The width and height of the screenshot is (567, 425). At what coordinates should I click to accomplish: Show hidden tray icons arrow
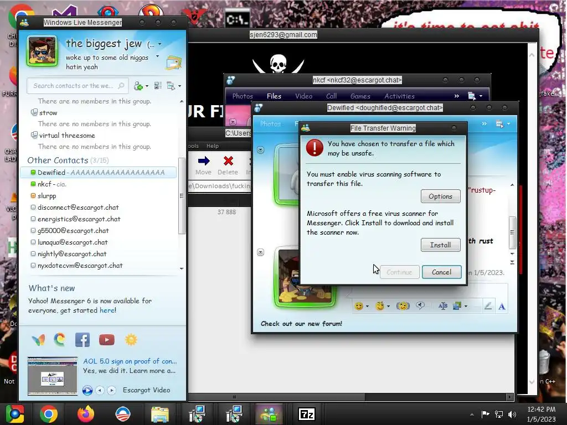click(472, 414)
